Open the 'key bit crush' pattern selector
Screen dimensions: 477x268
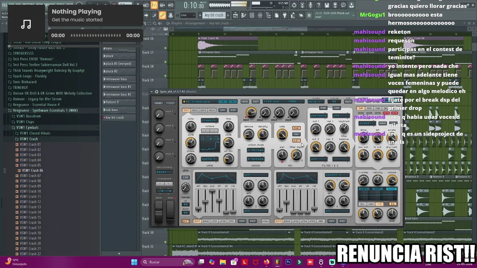coord(214,15)
